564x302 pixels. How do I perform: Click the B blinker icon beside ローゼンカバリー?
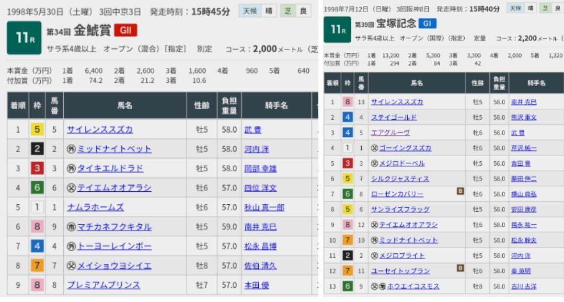click(461, 191)
